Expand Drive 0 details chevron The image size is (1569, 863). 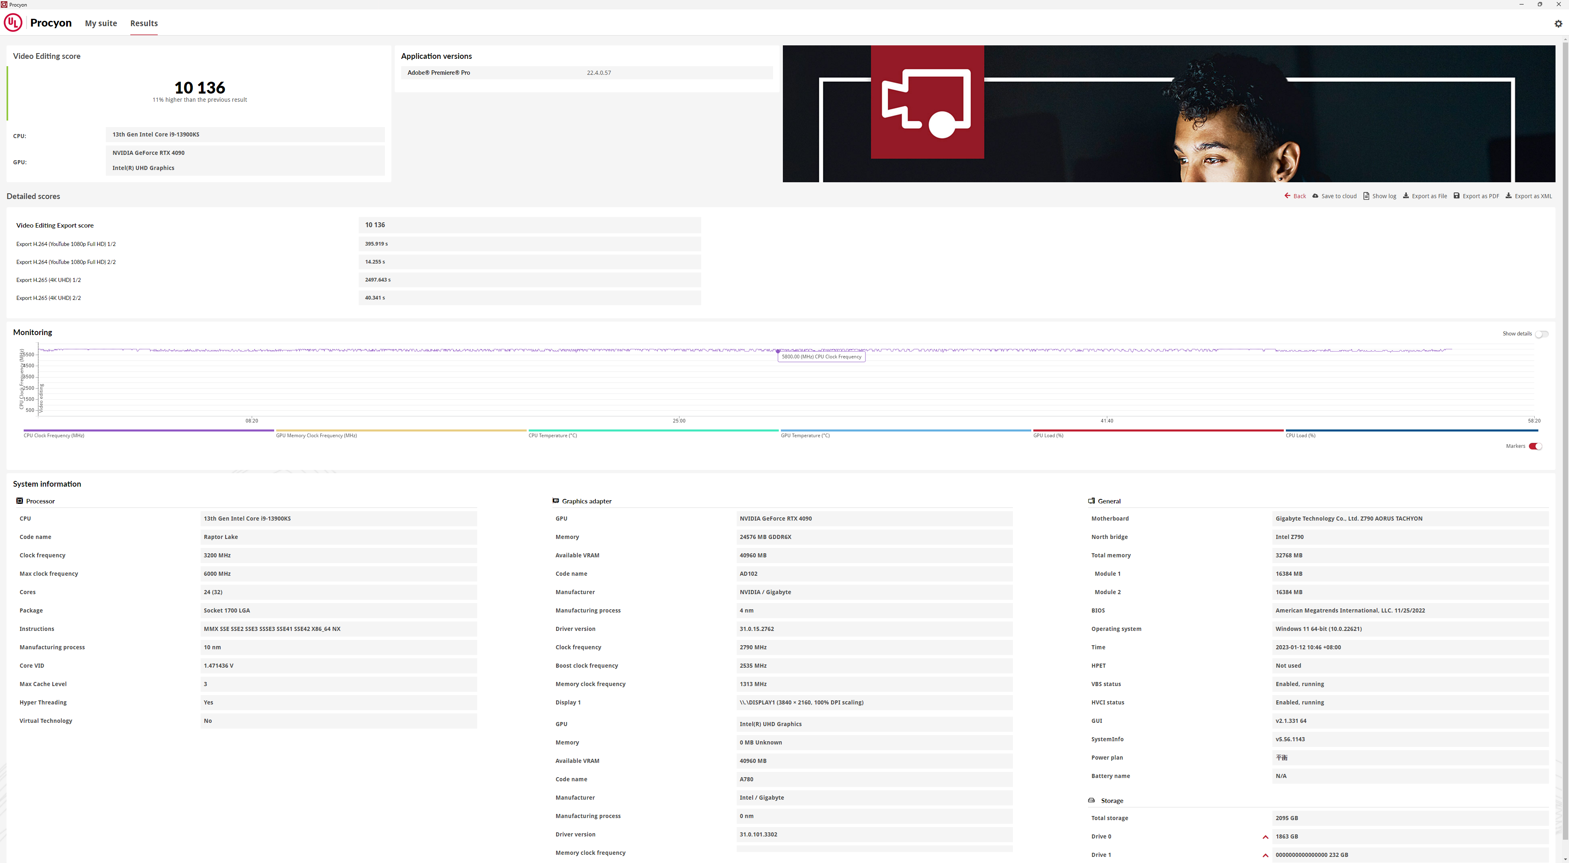(x=1265, y=837)
